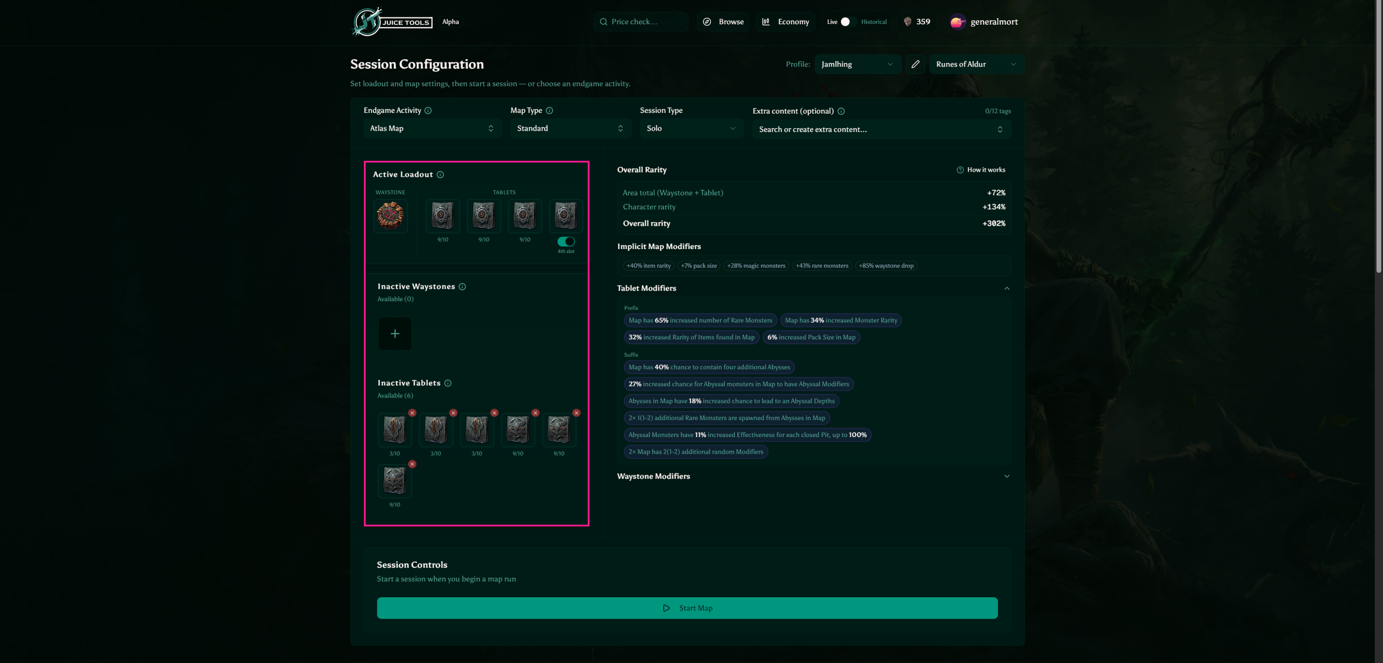This screenshot has height=663, width=1383.
Task: Open Endgame Activity info icon
Action: click(x=428, y=111)
